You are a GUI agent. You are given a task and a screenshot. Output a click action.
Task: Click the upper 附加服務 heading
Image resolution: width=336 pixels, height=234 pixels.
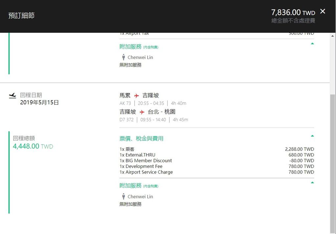tap(131, 47)
